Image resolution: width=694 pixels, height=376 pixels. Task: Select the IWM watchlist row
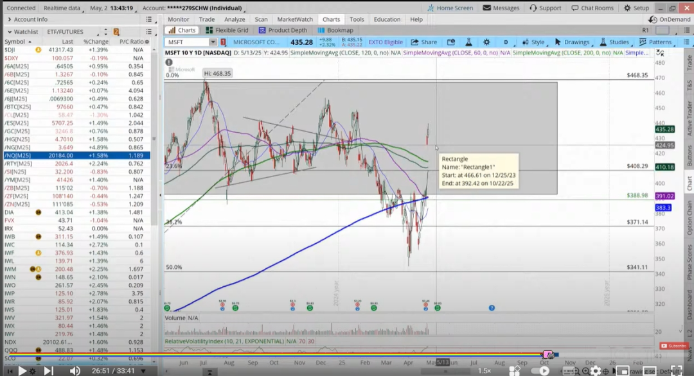click(x=76, y=269)
